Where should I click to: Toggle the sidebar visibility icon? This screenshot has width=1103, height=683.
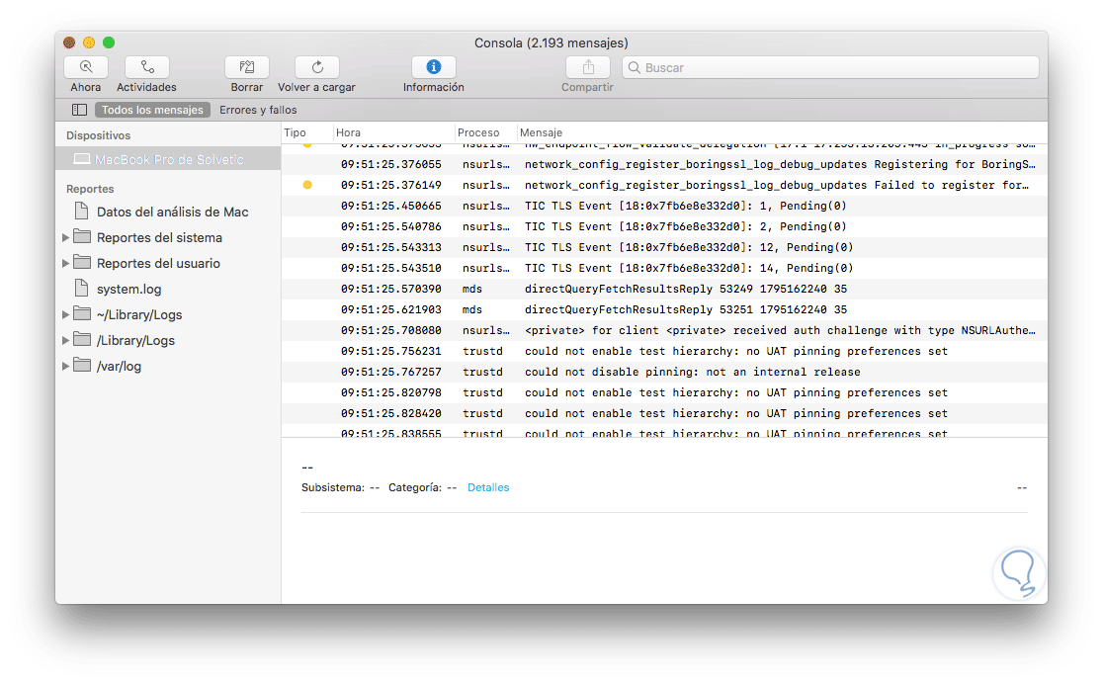point(79,110)
